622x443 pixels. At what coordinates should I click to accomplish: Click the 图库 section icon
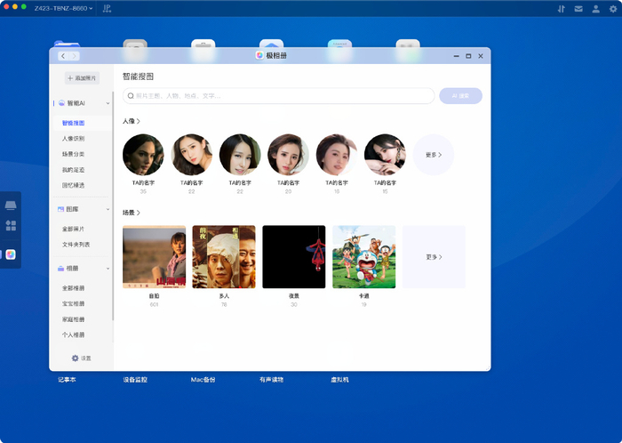click(60, 209)
